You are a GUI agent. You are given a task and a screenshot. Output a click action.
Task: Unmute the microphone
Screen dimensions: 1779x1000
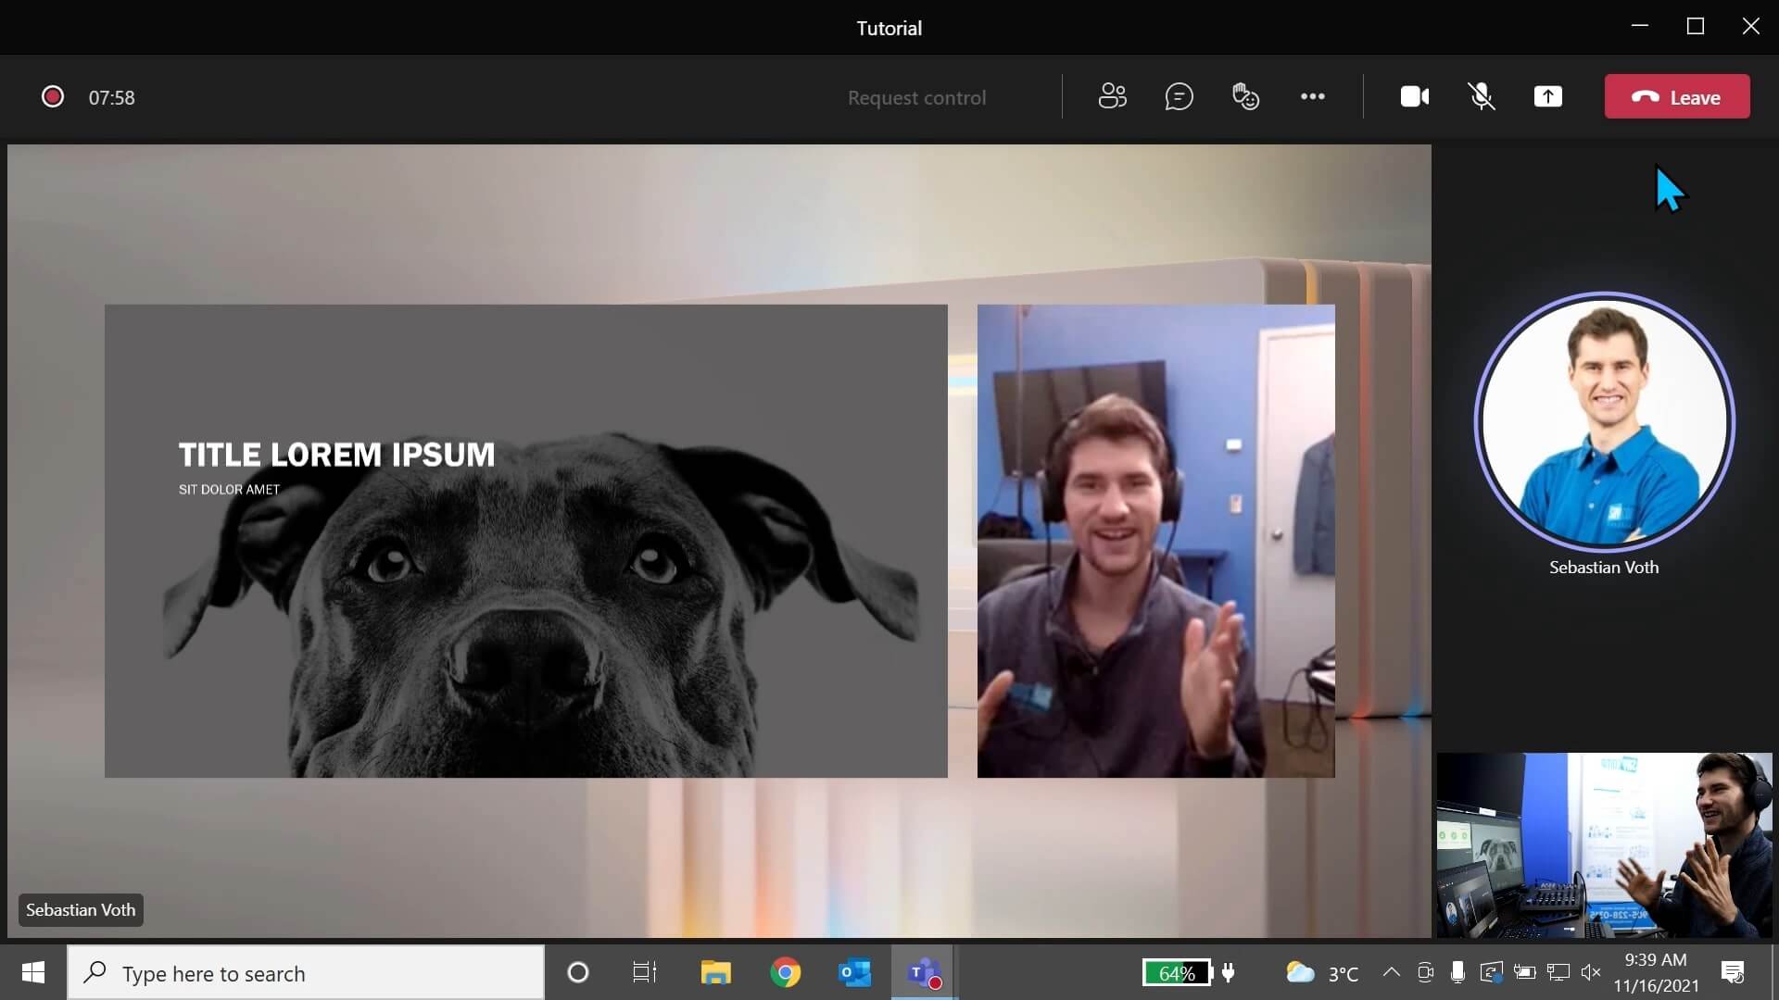pyautogui.click(x=1481, y=96)
